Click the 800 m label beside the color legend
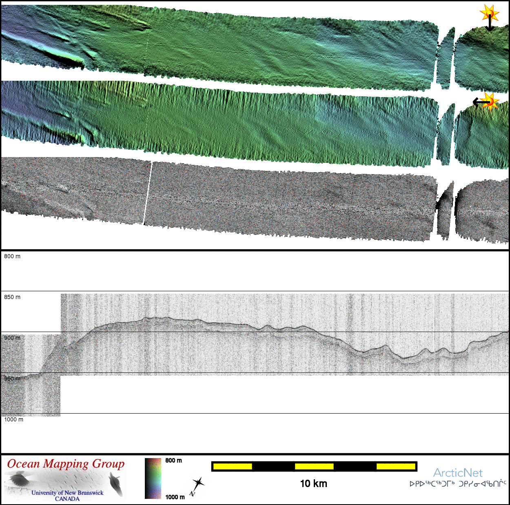 pyautogui.click(x=173, y=461)
